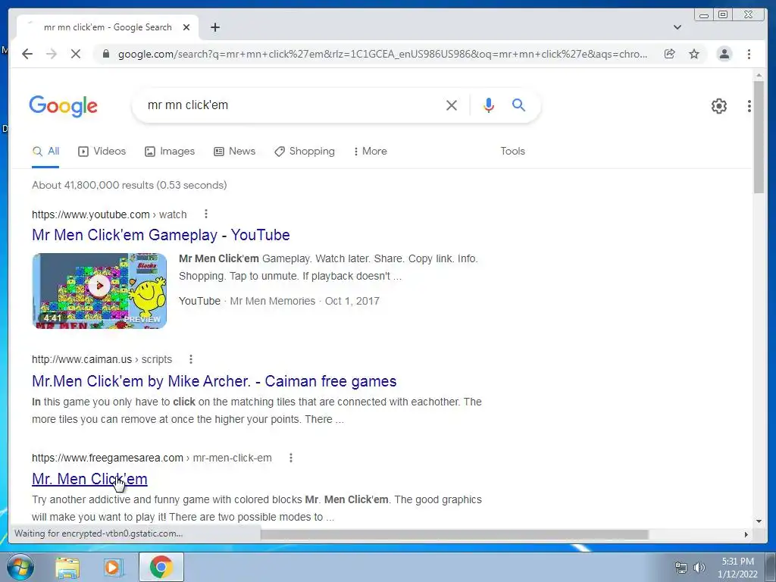Open network status tray icon
Viewport: 776px width, 582px height.
(681, 568)
